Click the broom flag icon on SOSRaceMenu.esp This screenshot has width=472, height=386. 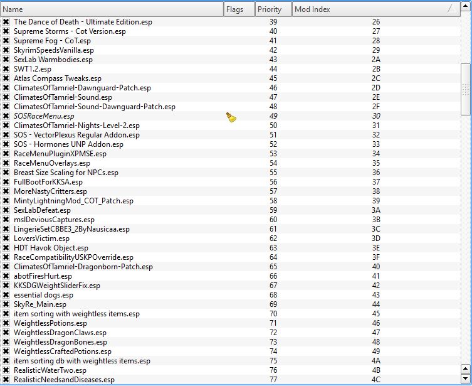click(231, 116)
